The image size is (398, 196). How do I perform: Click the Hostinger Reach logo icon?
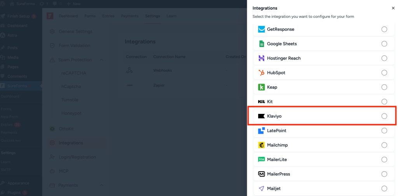(262, 58)
